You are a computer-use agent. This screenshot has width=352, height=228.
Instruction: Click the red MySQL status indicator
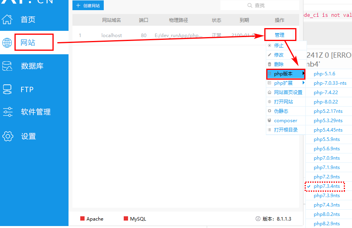point(126,218)
